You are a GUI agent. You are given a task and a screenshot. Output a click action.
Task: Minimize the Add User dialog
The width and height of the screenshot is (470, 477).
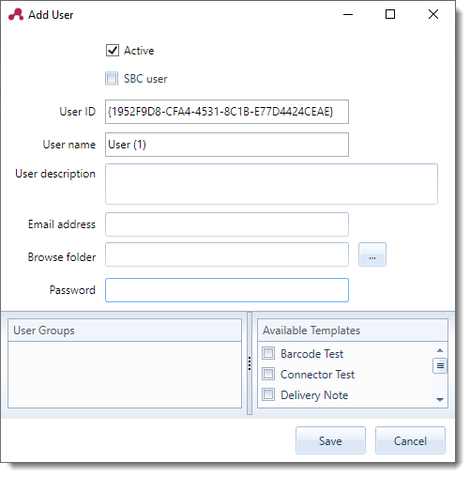click(348, 14)
